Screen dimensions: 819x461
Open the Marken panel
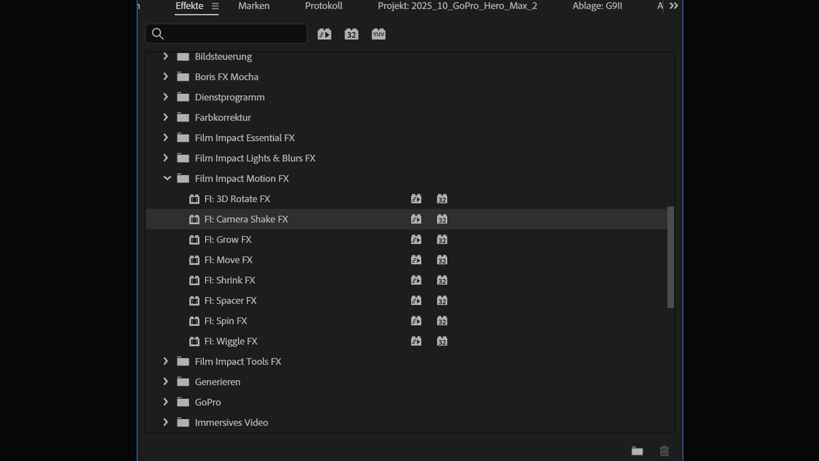point(253,6)
